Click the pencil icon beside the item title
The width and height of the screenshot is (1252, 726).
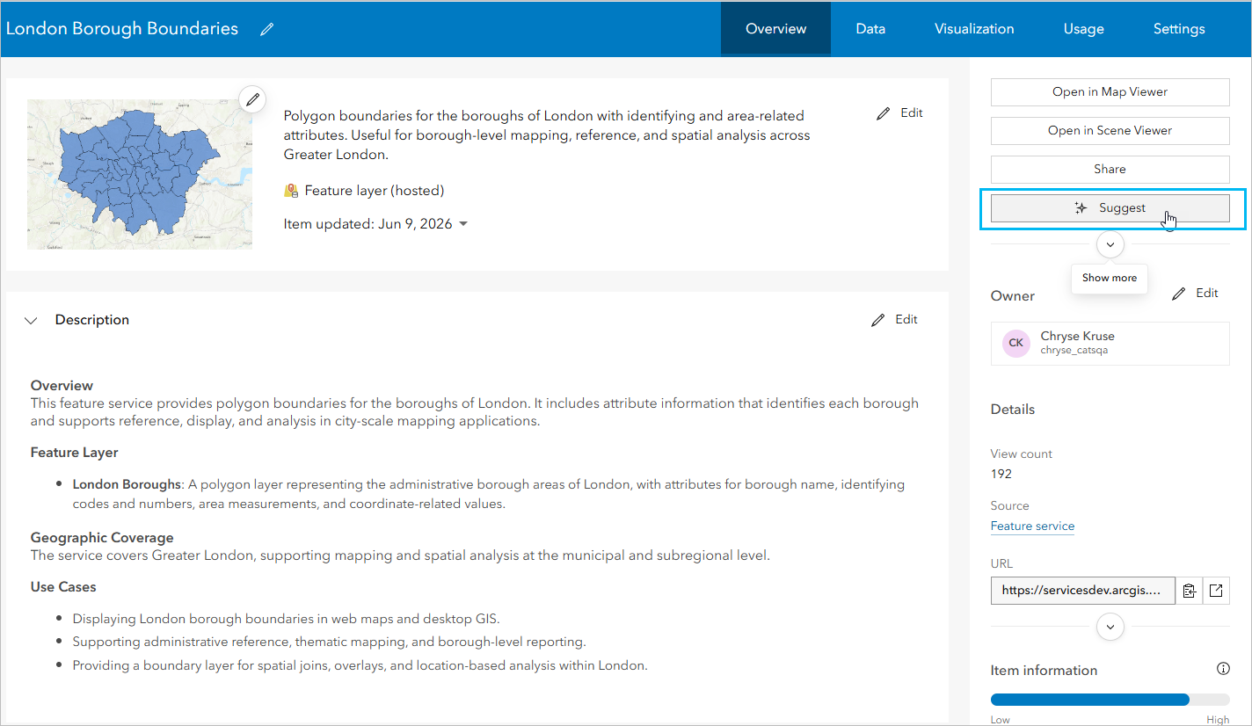click(x=267, y=29)
